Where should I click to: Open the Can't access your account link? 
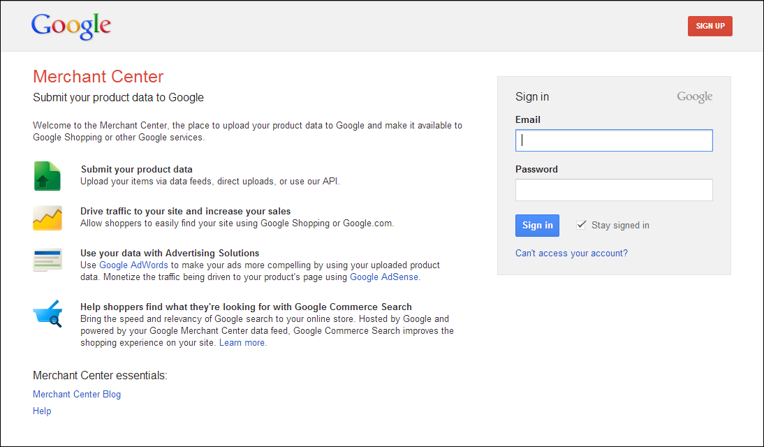coord(571,253)
